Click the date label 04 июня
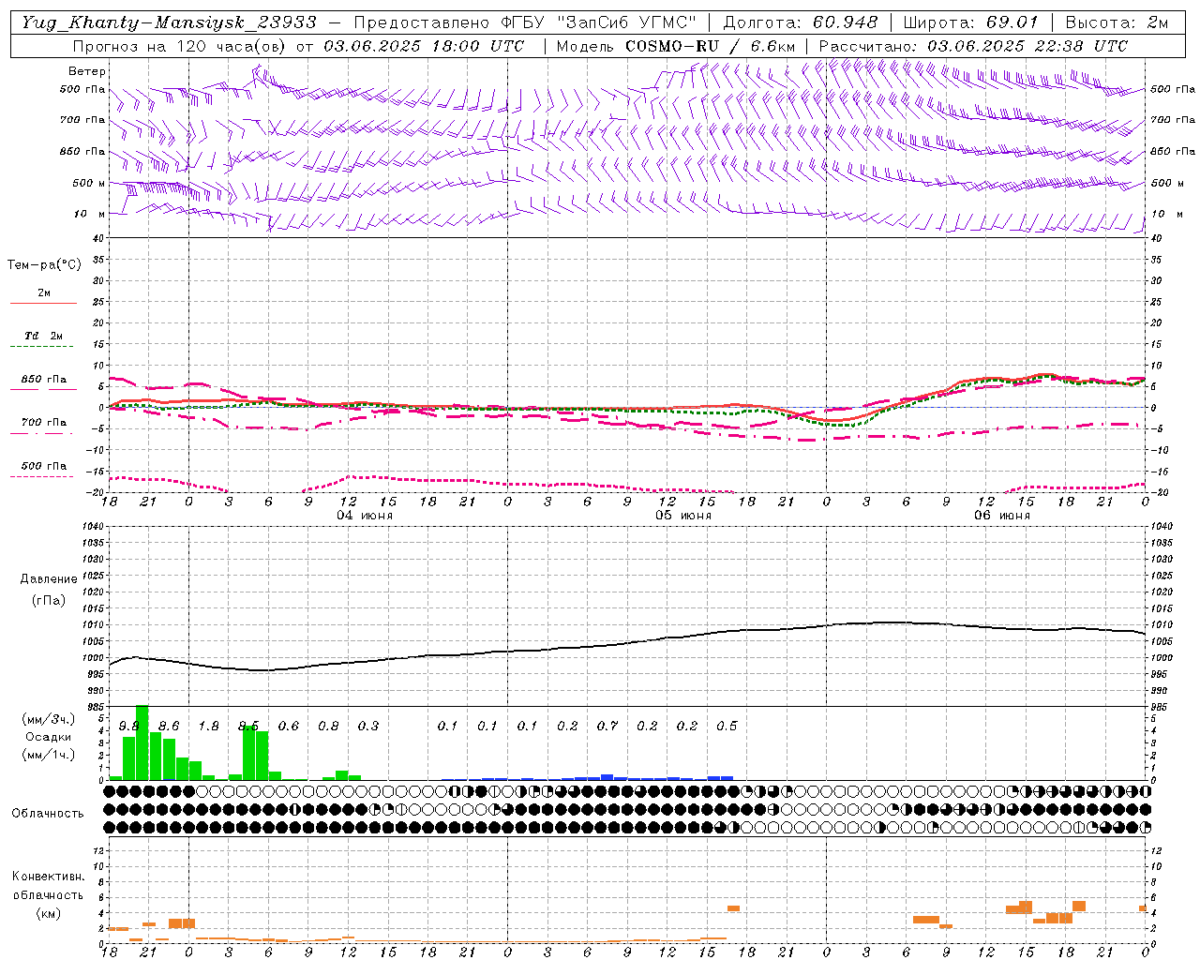Viewport: 1200px width, 960px height. tap(365, 516)
